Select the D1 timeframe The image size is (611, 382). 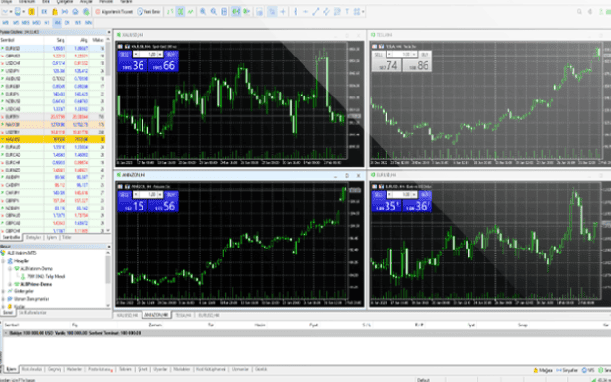tap(67, 23)
